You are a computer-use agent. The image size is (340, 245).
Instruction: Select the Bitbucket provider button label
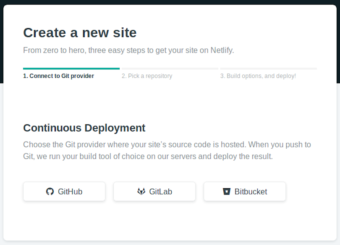pos(251,192)
